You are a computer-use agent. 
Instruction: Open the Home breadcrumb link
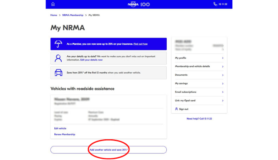[x=53, y=15]
